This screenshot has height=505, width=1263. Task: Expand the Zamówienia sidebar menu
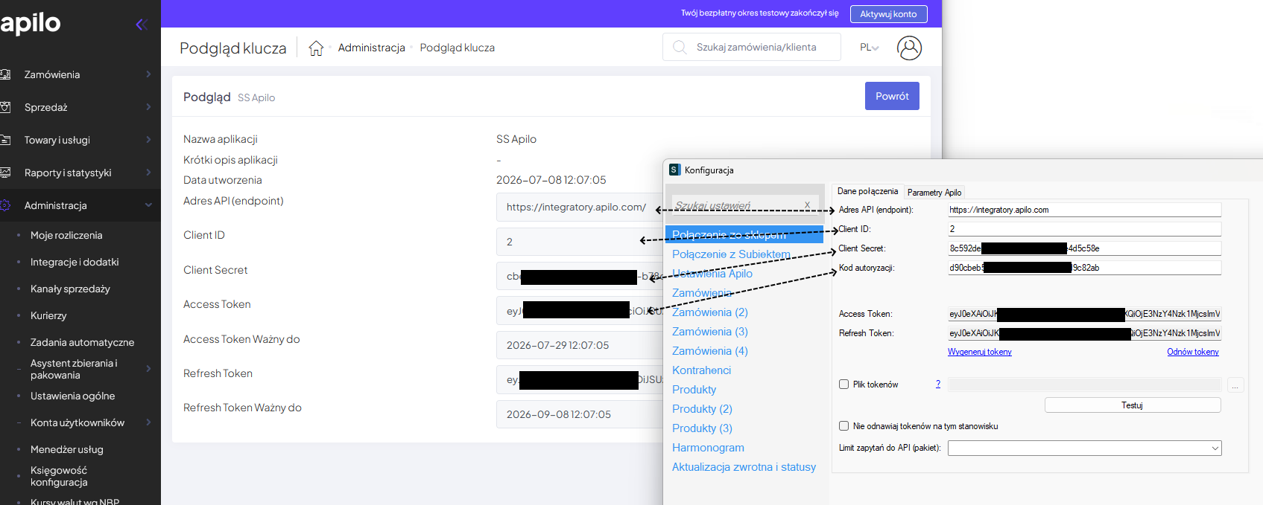pyautogui.click(x=148, y=74)
